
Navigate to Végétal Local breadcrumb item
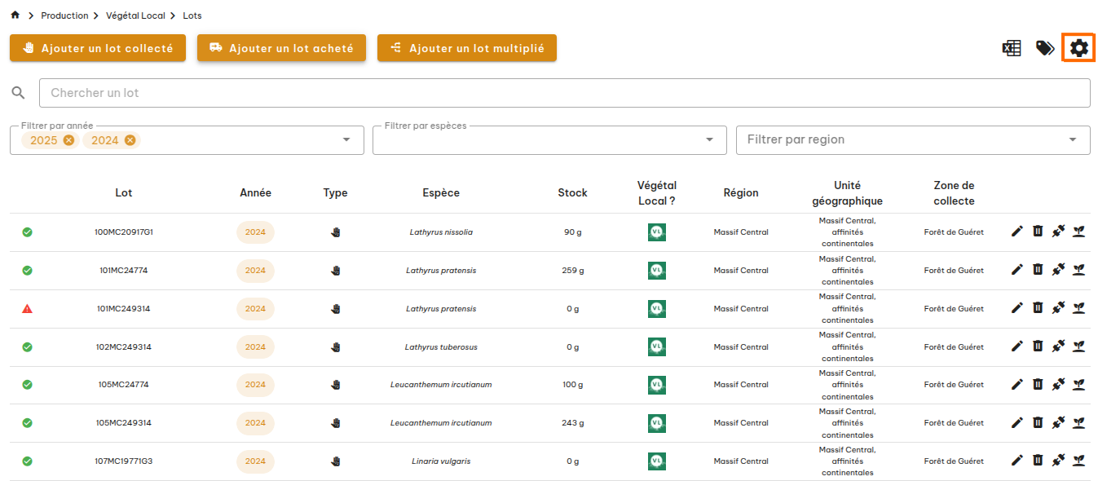coord(135,15)
